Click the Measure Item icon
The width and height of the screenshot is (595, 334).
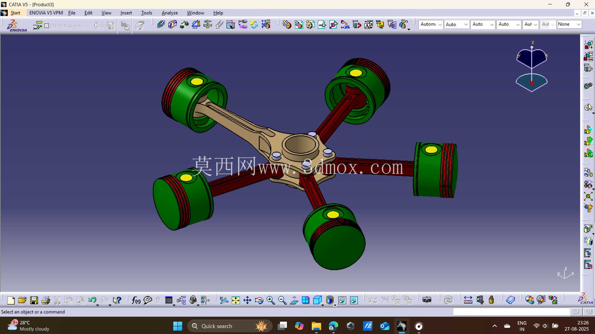coord(480,300)
